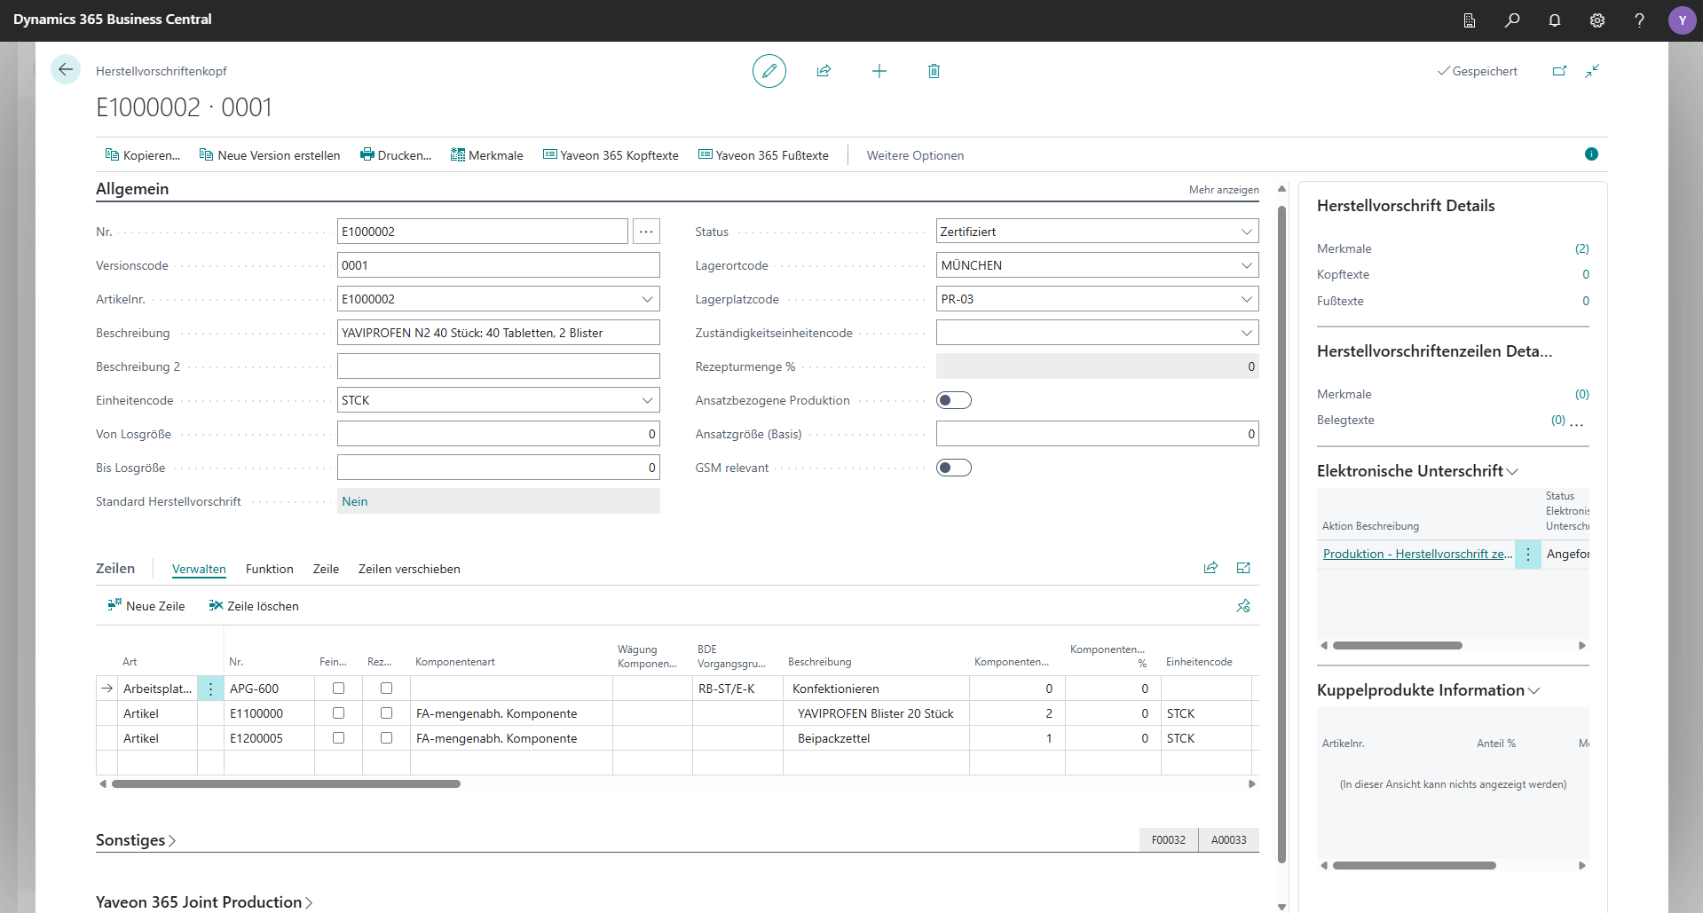The width and height of the screenshot is (1703, 913).
Task: Click the Beschreibung 2 input field
Action: [498, 366]
